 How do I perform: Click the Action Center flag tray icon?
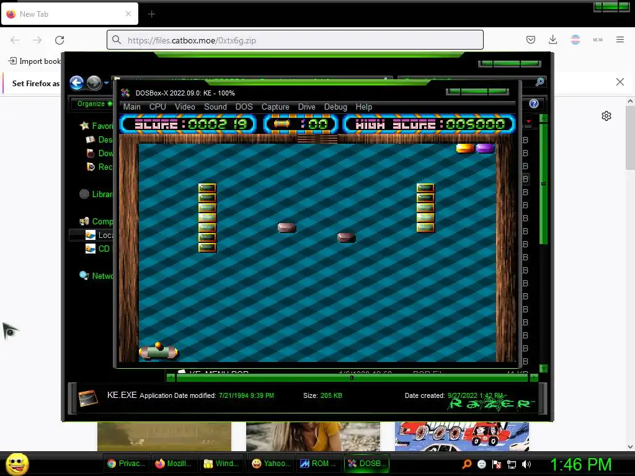pyautogui.click(x=497, y=464)
